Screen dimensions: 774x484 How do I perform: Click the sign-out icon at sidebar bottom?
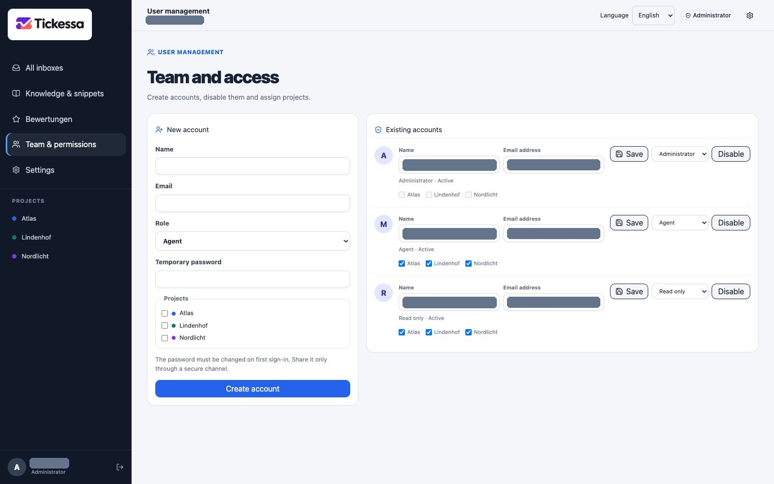[120, 467]
